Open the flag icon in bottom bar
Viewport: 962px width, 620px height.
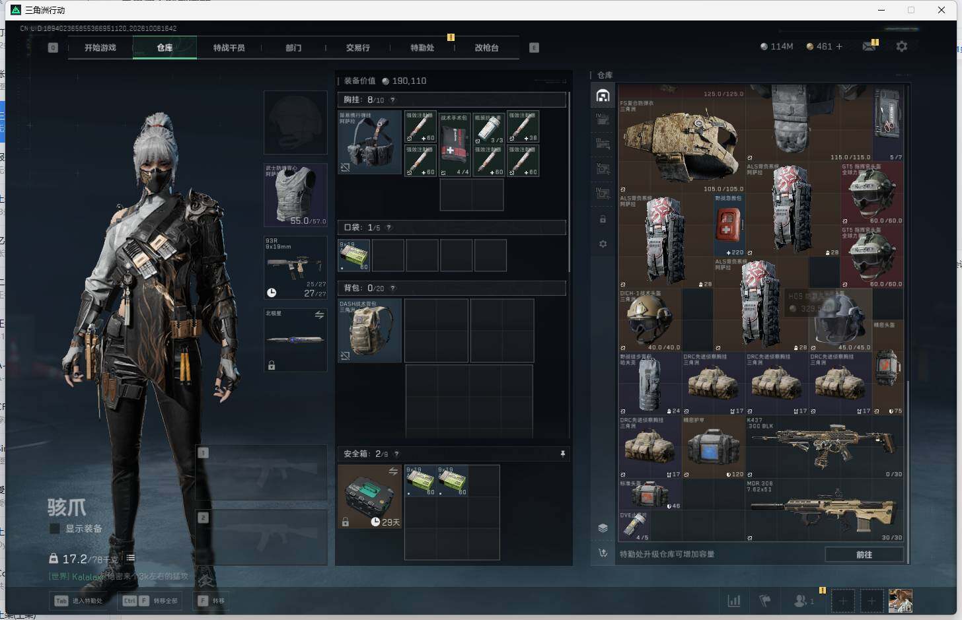765,601
